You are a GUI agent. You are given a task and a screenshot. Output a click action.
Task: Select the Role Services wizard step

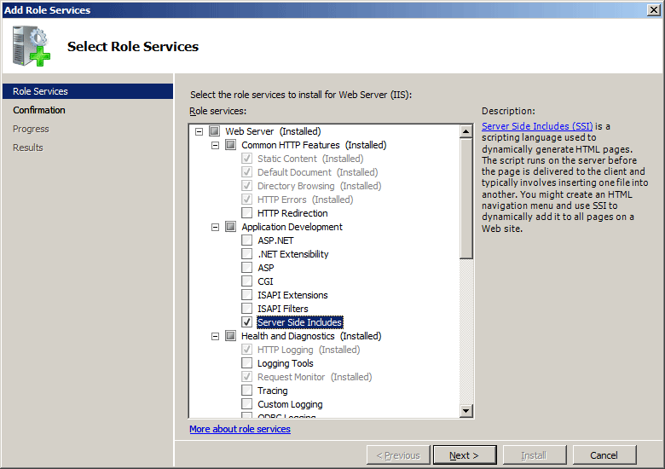pyautogui.click(x=40, y=91)
